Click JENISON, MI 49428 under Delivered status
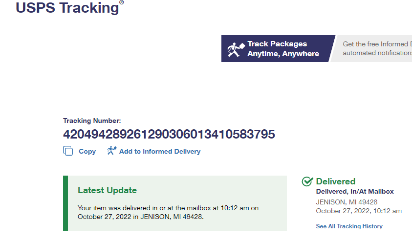The image size is (412, 240). [347, 202]
